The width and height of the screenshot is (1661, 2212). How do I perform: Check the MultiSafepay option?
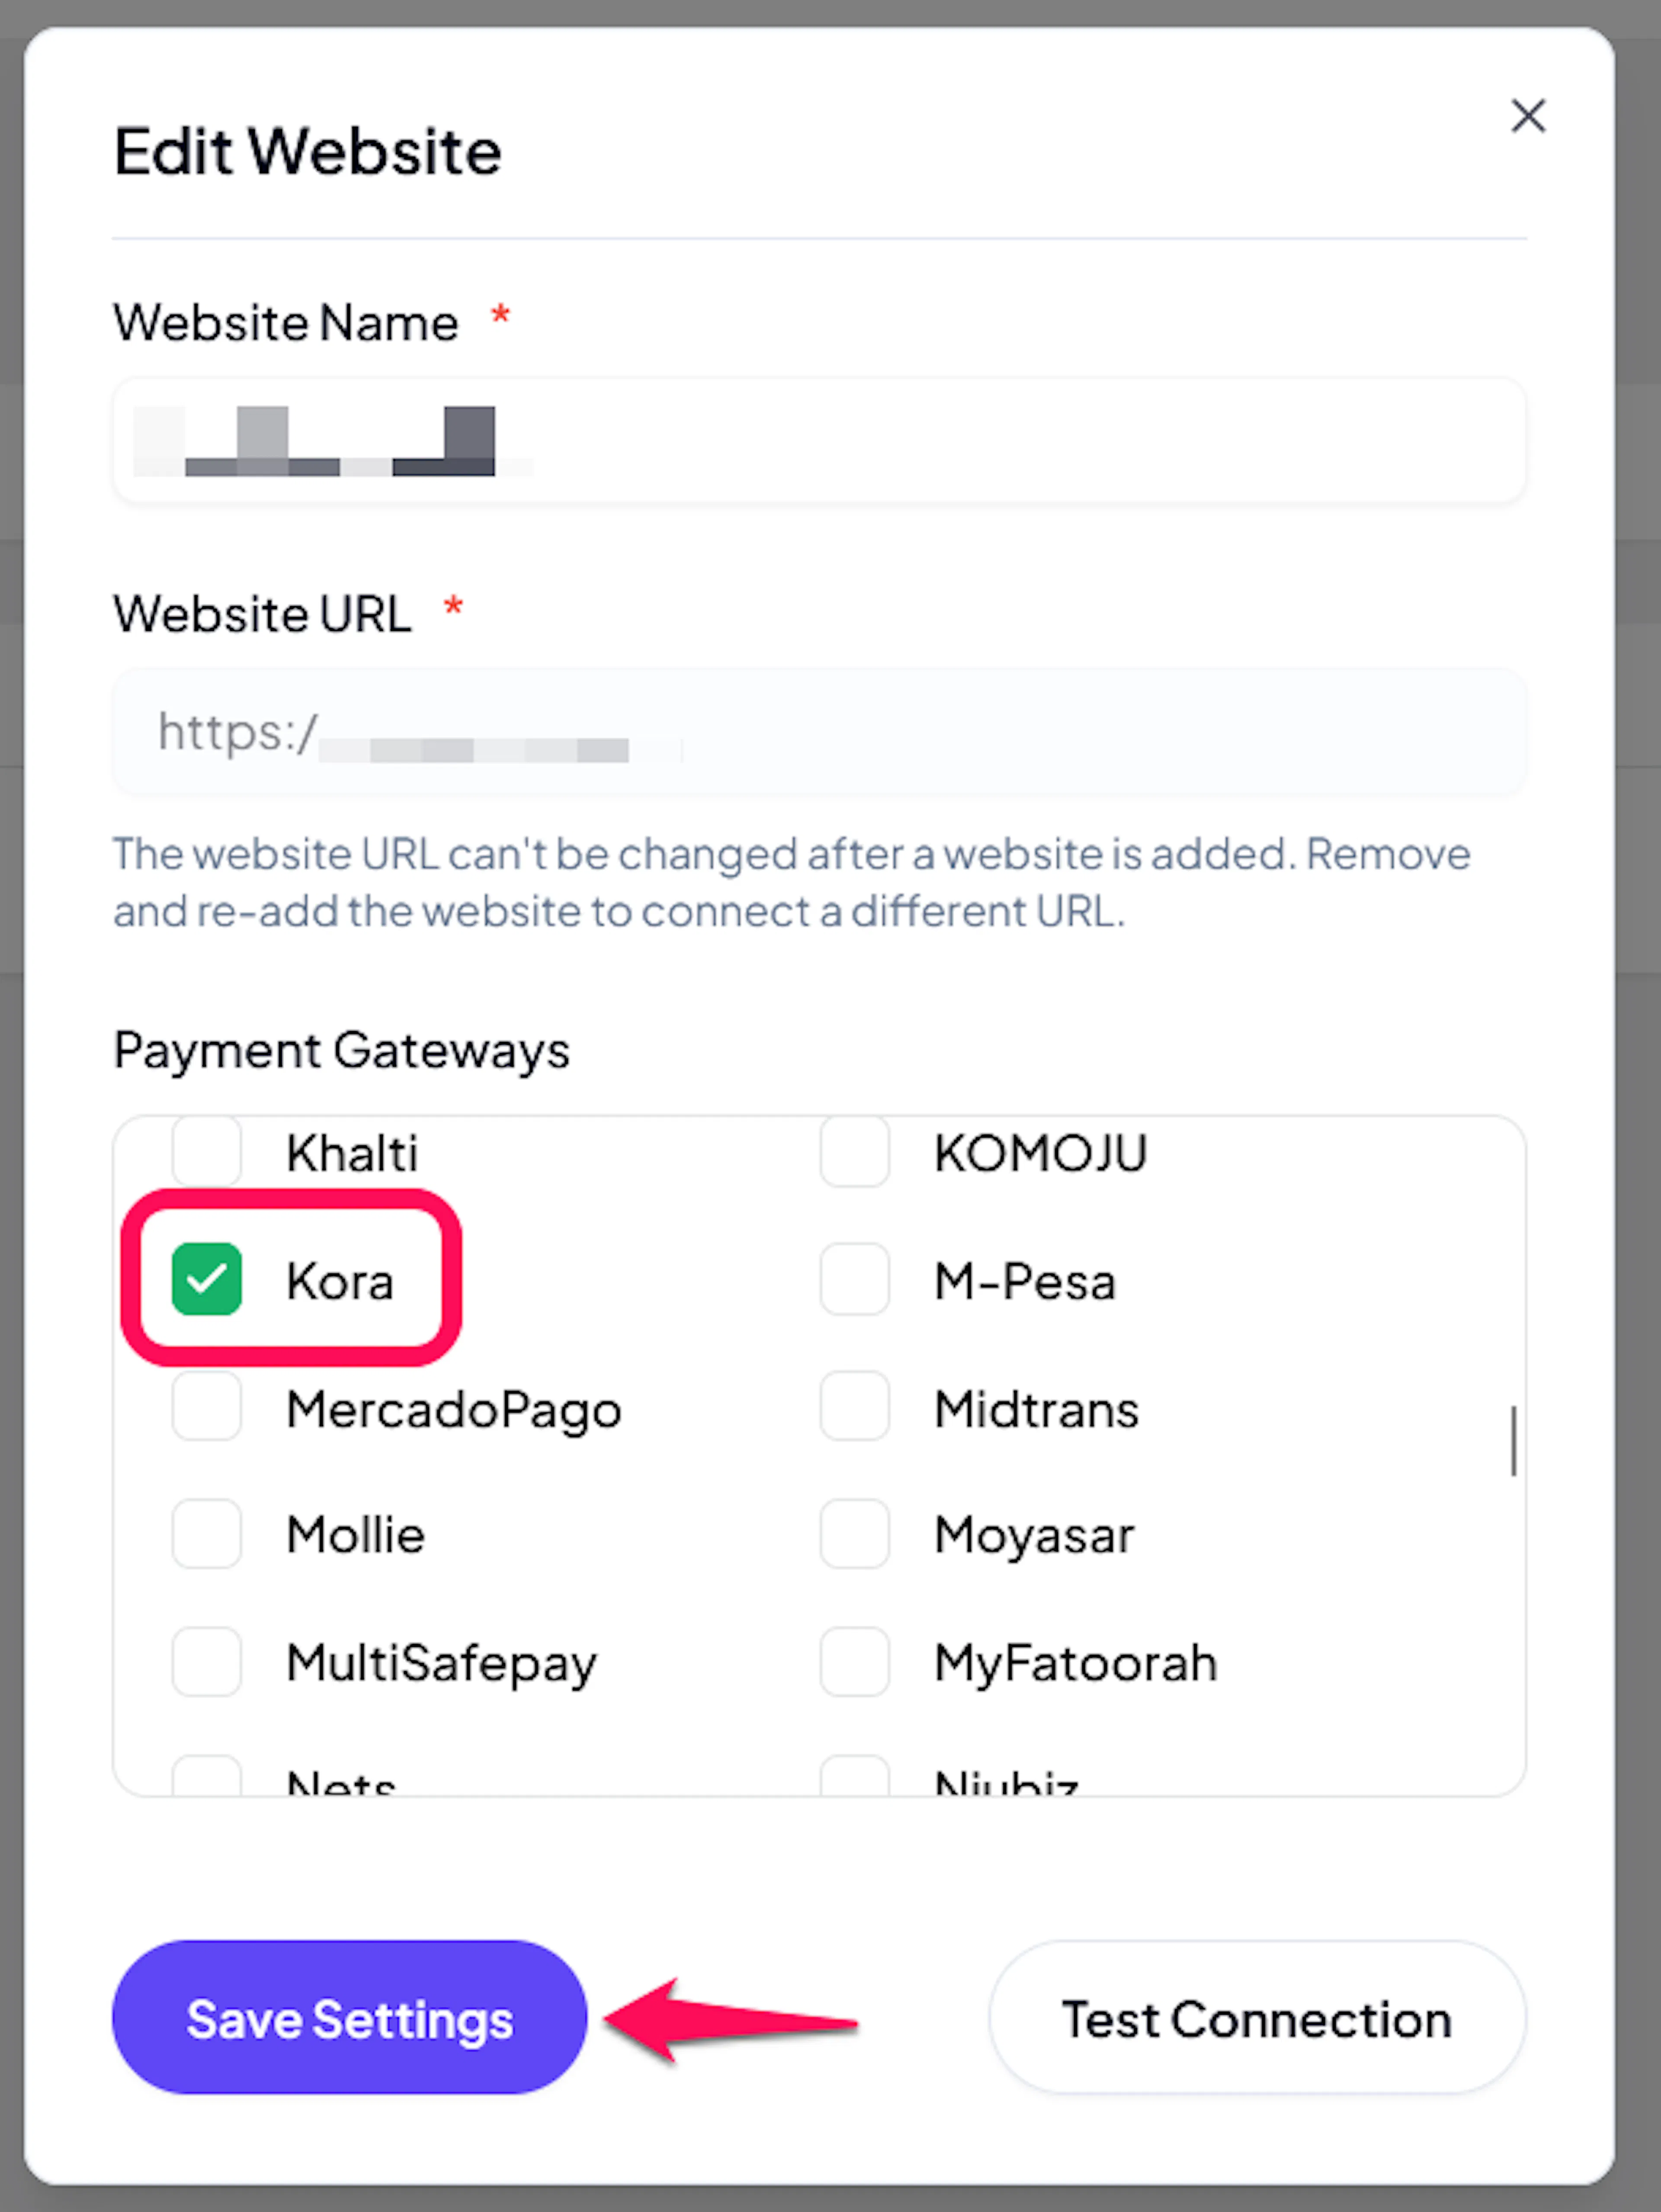tap(207, 1661)
